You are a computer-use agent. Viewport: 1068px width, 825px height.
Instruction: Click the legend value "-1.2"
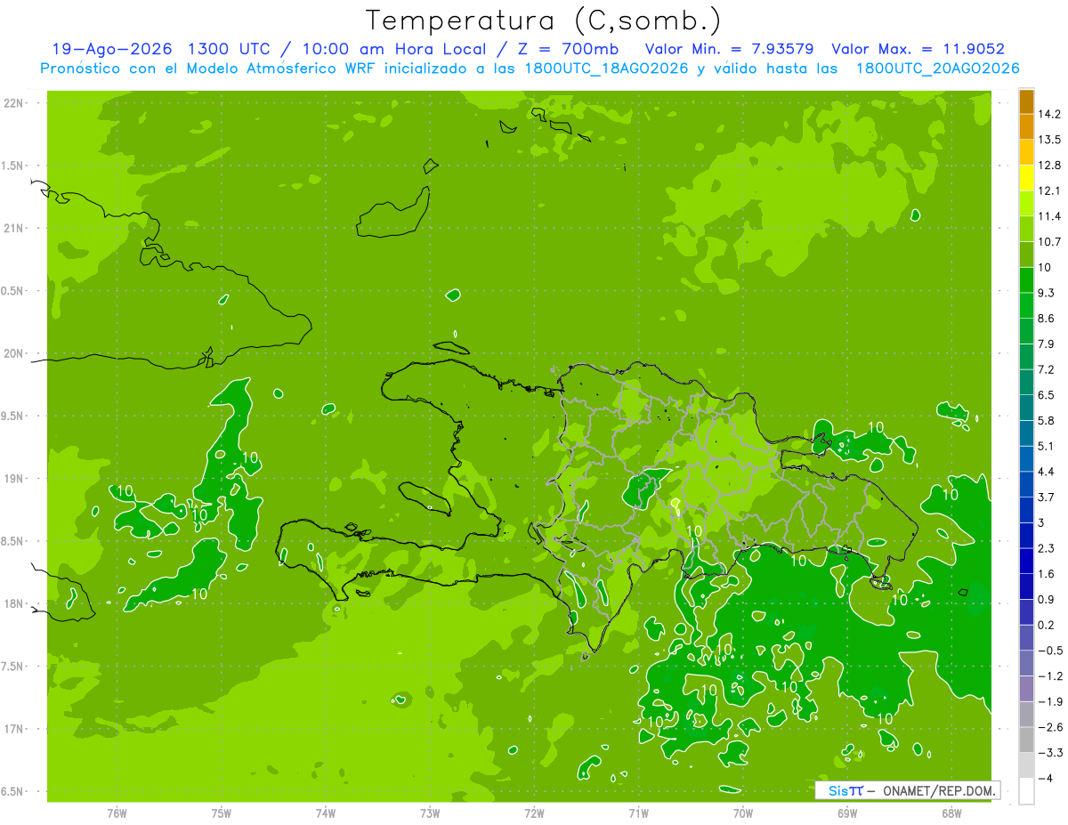pyautogui.click(x=1050, y=676)
